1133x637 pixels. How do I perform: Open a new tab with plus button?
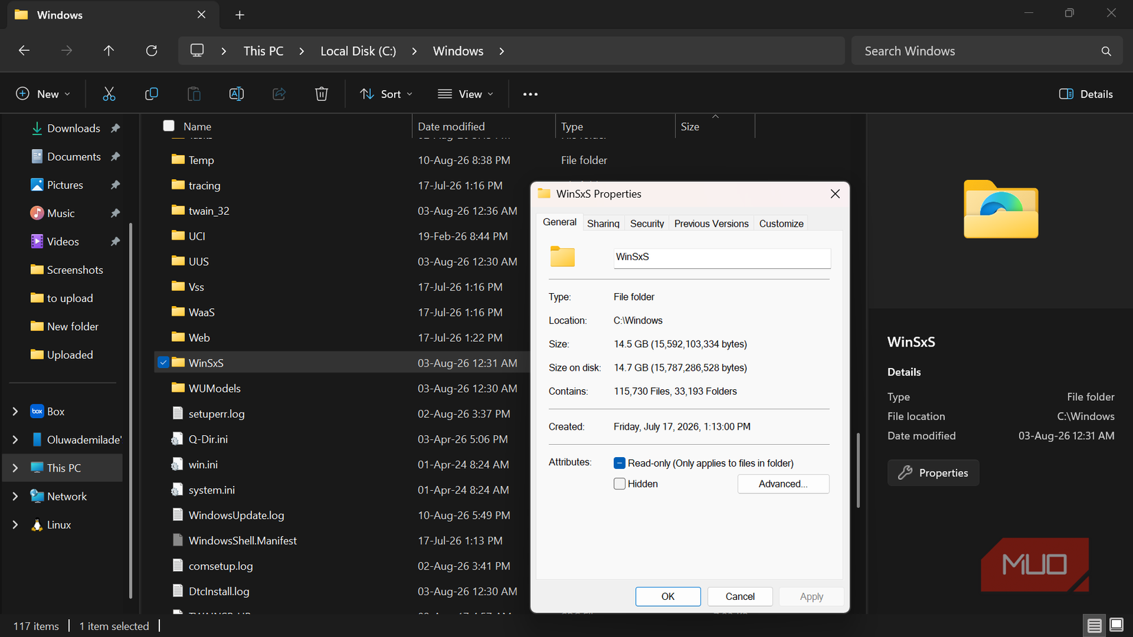pyautogui.click(x=240, y=15)
